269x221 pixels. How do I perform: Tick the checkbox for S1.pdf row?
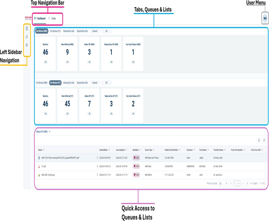36,166
